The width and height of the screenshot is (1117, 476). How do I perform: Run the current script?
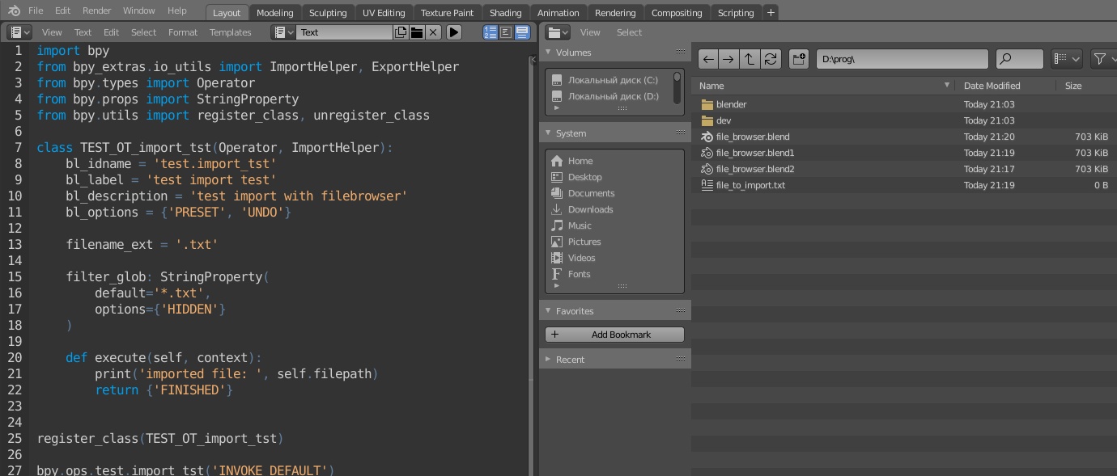click(453, 32)
